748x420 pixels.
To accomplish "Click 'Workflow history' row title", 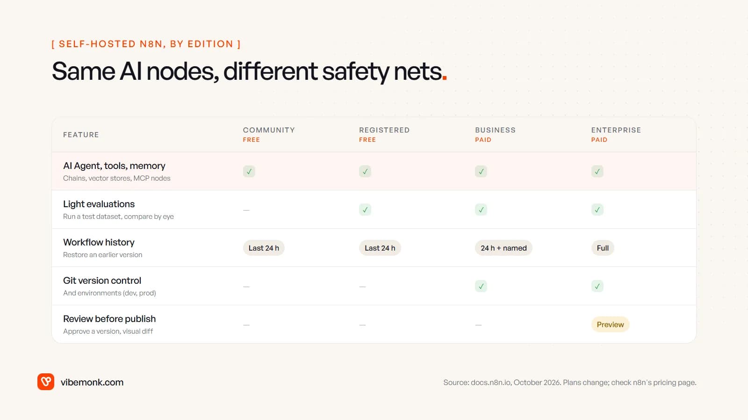I will point(99,242).
